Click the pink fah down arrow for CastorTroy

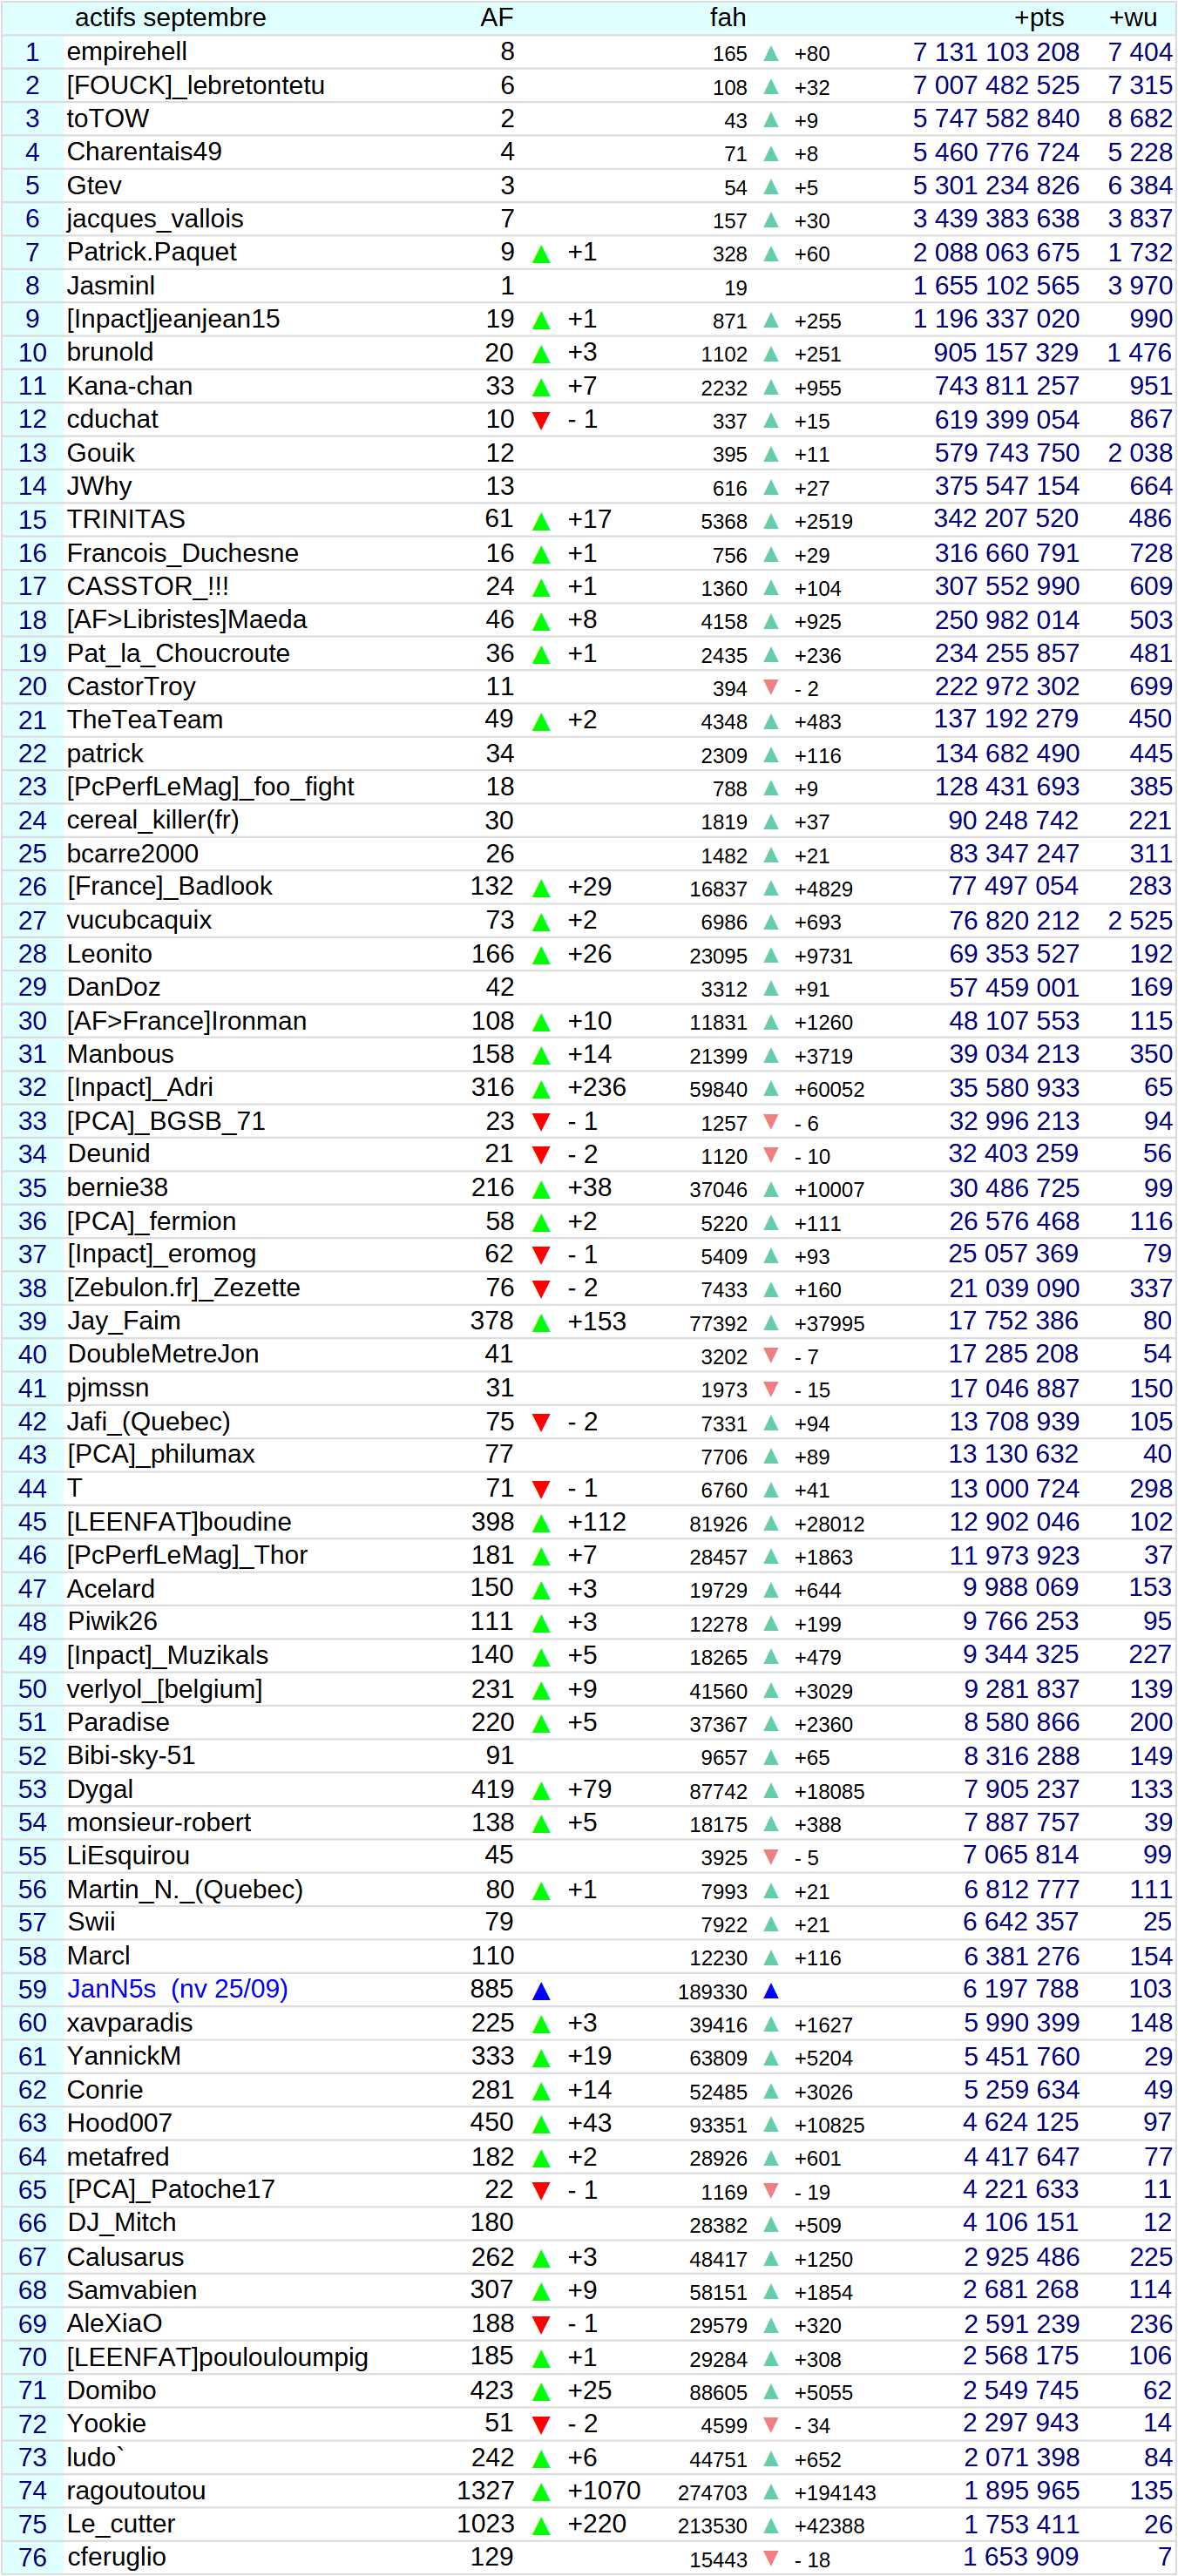770,687
